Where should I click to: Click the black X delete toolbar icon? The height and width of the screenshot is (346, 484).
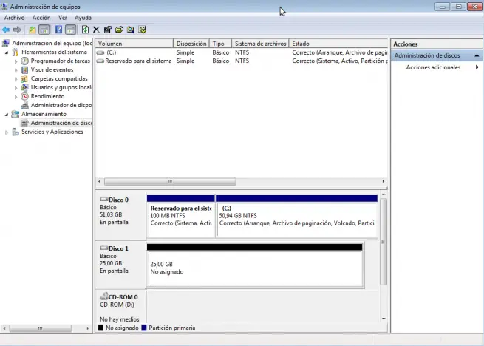tap(96, 30)
